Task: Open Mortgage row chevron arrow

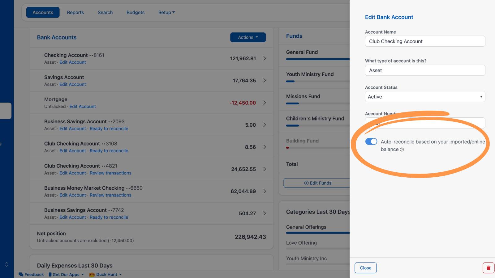Action: pyautogui.click(x=265, y=103)
